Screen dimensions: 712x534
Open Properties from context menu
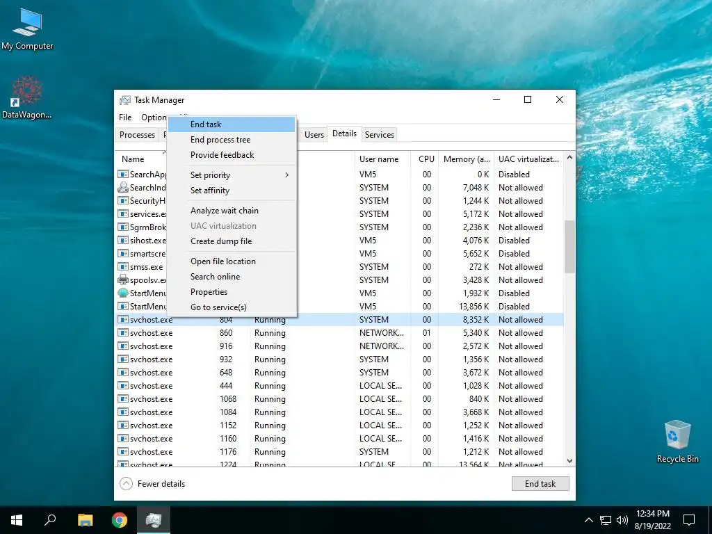pos(232,292)
